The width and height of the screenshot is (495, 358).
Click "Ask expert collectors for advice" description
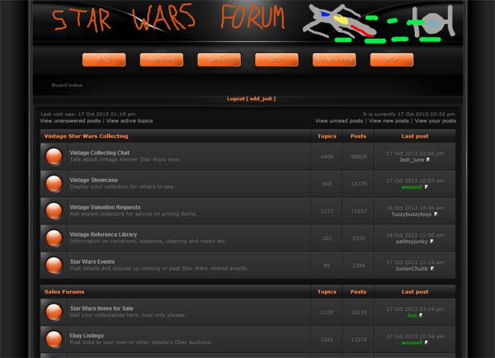pyautogui.click(x=133, y=214)
